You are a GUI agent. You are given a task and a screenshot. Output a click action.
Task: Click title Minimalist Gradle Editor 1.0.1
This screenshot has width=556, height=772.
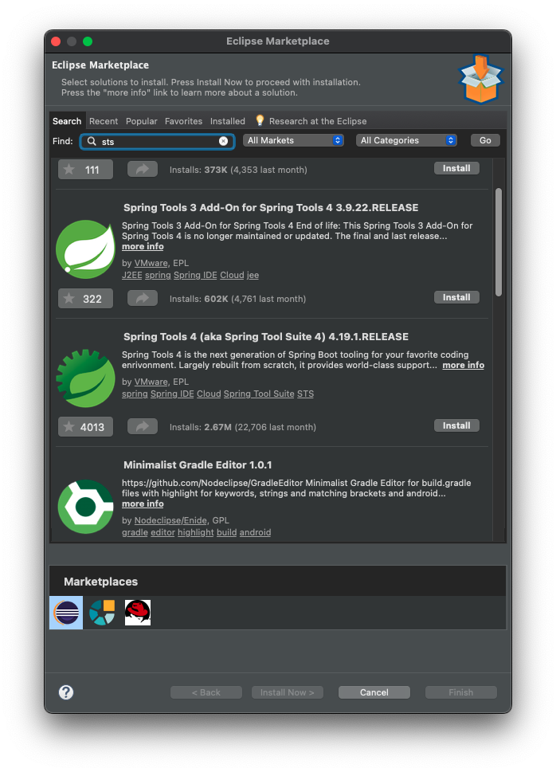(x=198, y=464)
